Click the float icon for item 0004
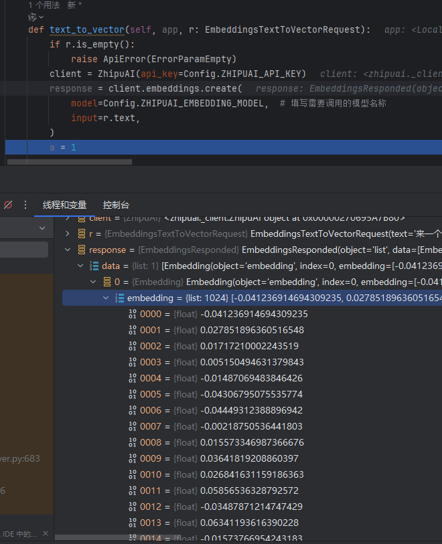This screenshot has width=442, height=544. 133,378
